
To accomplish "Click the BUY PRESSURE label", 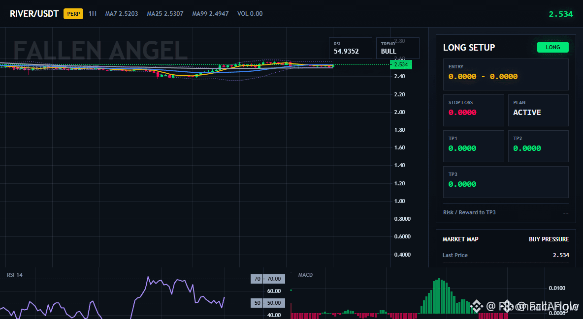I will click(x=549, y=239).
